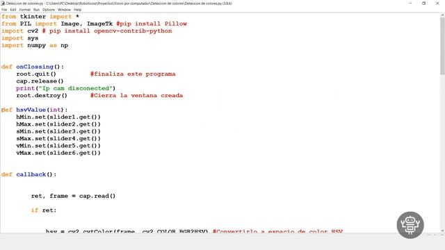
Task: Open the Options menu
Action: click(49, 10)
